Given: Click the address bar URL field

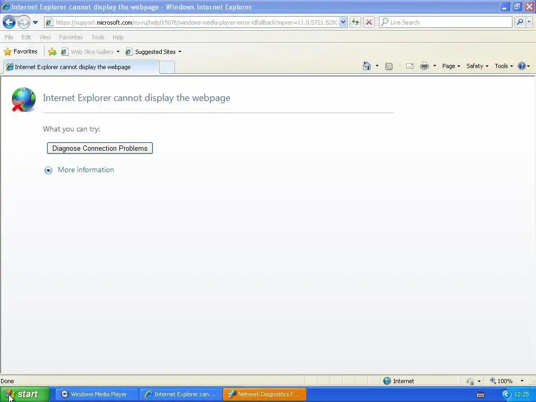Looking at the screenshot, I should point(196,23).
